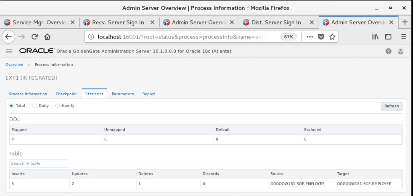Select the Daily statistics radio button

(34, 106)
